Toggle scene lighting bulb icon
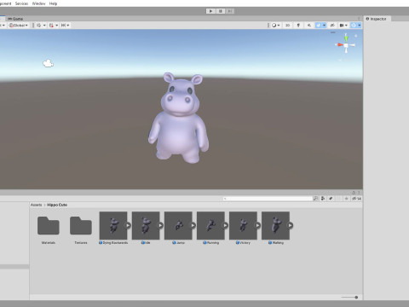The width and height of the screenshot is (409, 307). (298, 26)
